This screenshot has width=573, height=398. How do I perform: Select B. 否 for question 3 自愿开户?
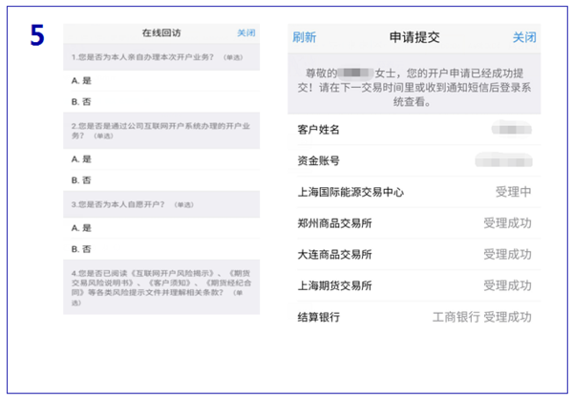coord(161,249)
